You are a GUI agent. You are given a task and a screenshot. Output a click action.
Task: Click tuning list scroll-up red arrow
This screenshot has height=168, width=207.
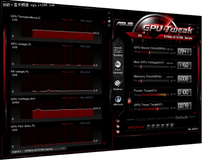(194, 47)
